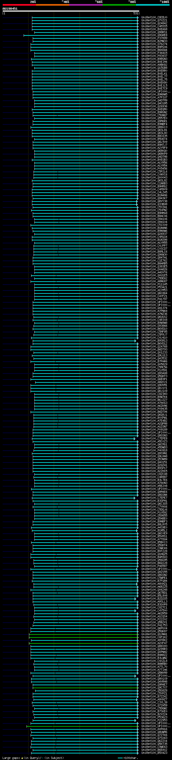Select hit UniRef100_P05456
The height and width of the screenshot is (760, 172).
[154, 169]
